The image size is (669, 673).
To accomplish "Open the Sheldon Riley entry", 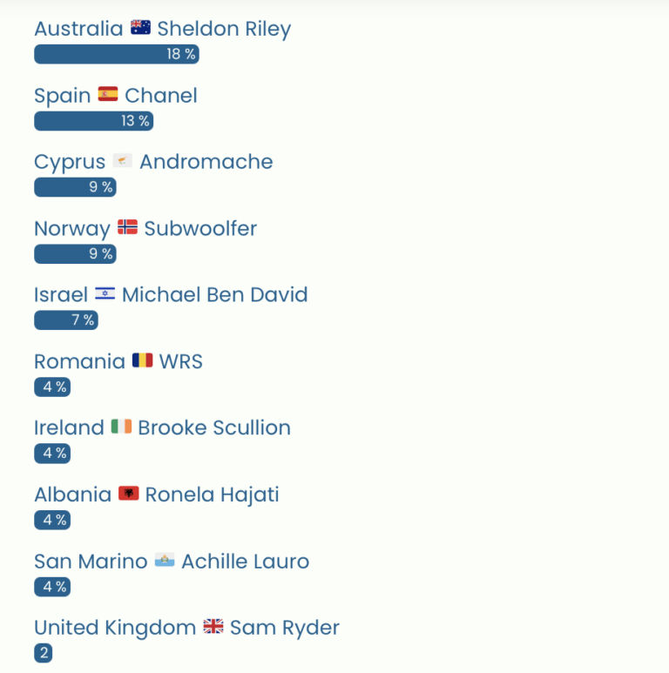I will tap(224, 29).
